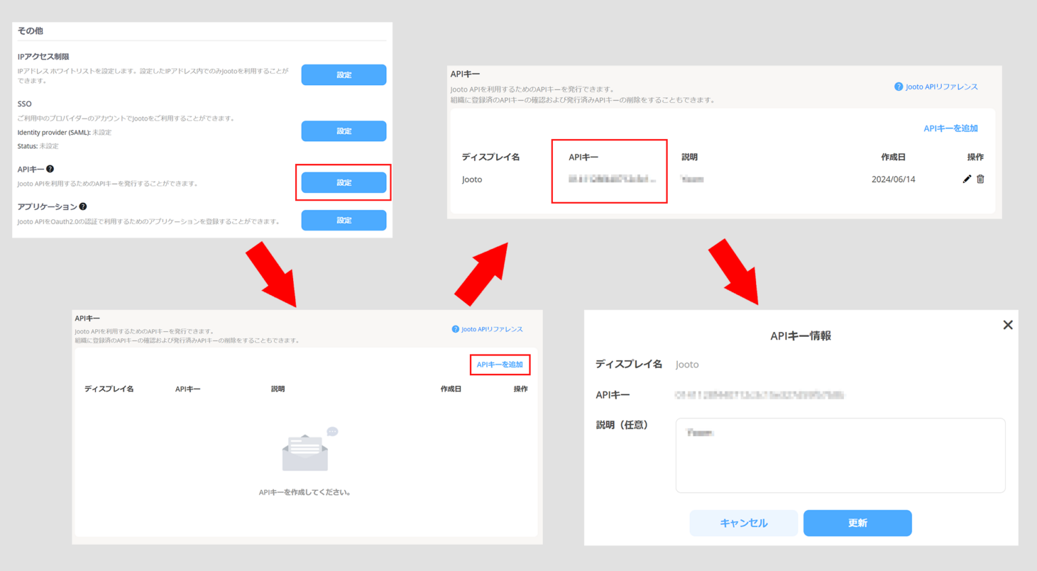This screenshot has height=571, width=1037.
Task: Click キャンセル in the APIキー情報 dialog
Action: click(x=743, y=523)
